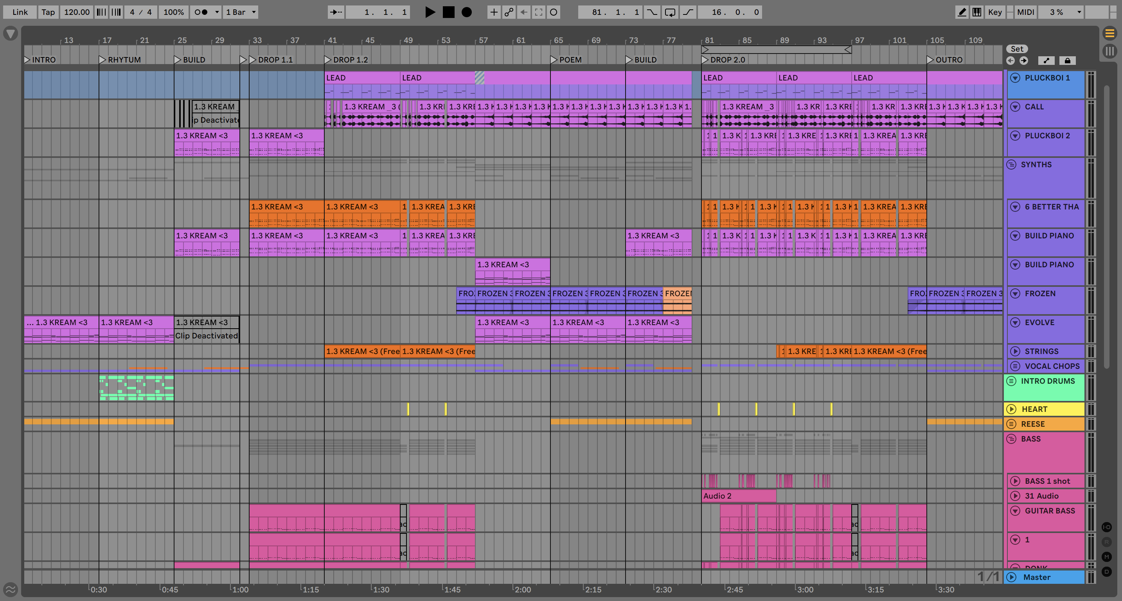Toggle the Track Delay D show/hide button
The image size is (1122, 601).
1107,571
